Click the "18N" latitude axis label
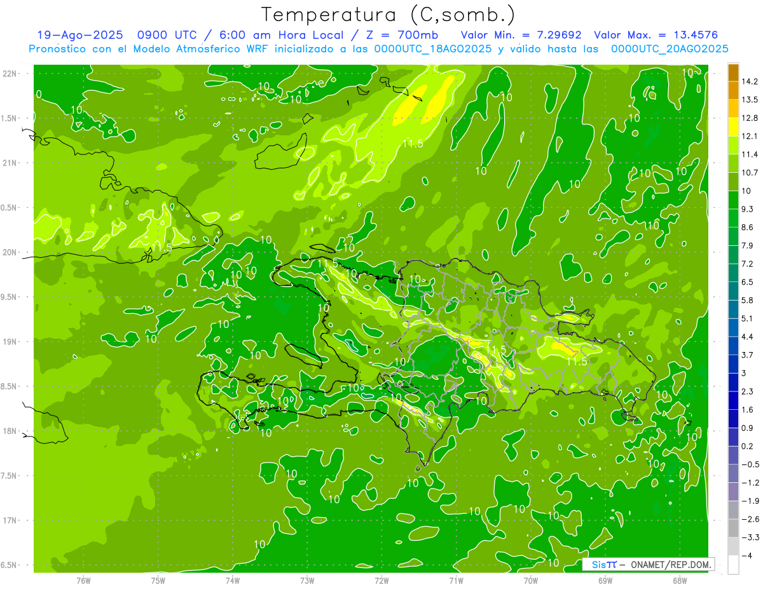Viewport: 763px width, 589px height. pyautogui.click(x=10, y=431)
